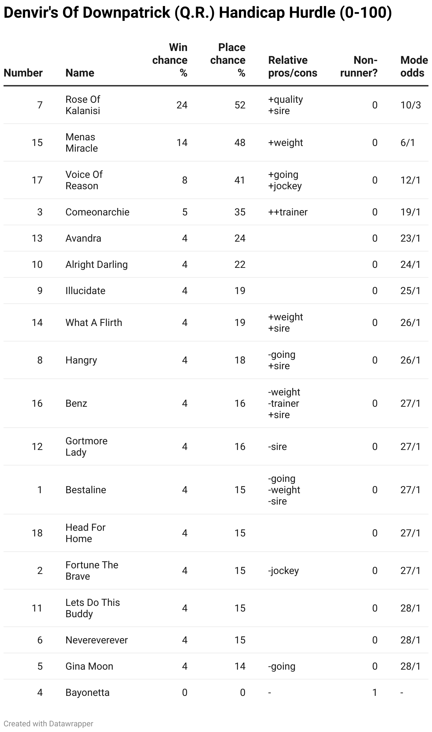Select the Place chance % column header
Viewport: 432px width, 732px height.
[x=228, y=60]
